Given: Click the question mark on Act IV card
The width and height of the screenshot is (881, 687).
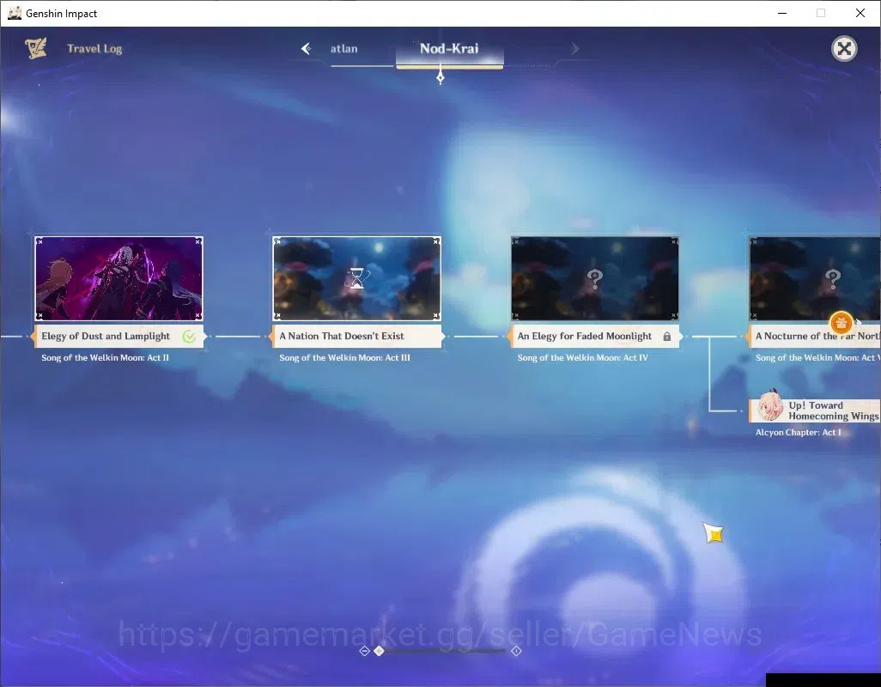Looking at the screenshot, I should 595,277.
